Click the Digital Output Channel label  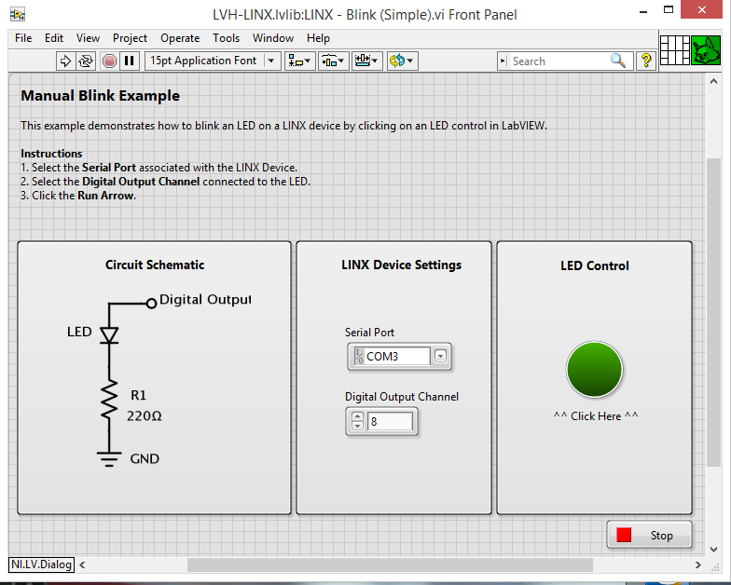point(401,397)
